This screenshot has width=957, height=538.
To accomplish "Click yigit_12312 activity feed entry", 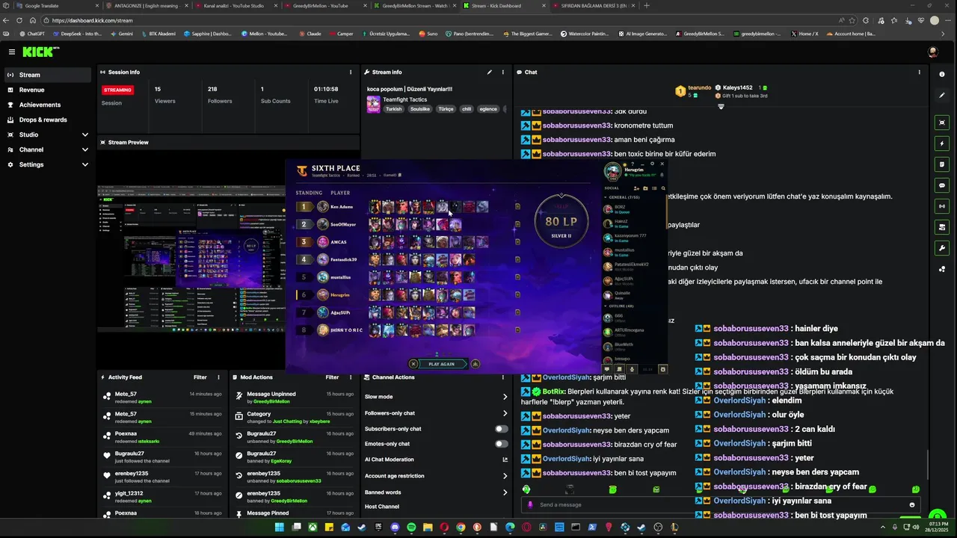I will (x=162, y=497).
